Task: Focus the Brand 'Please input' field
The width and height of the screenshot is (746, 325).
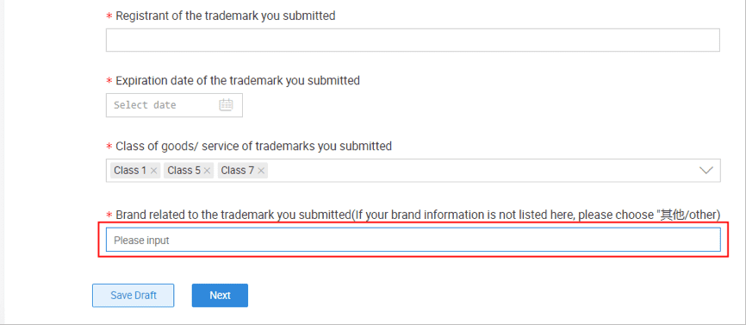Action: [413, 240]
